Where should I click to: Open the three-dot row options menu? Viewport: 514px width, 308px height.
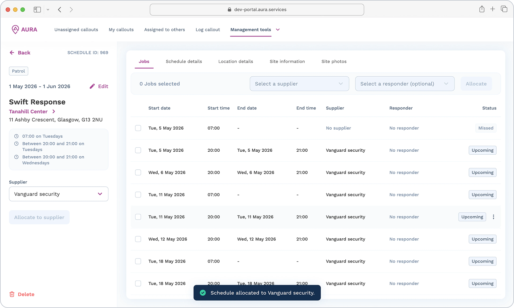493,217
